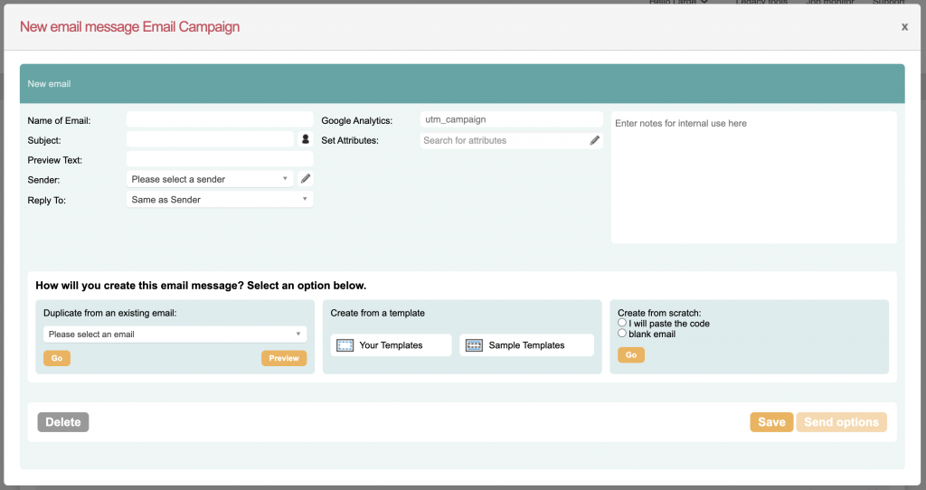This screenshot has width=926, height=490.
Task: Open Send options
Action: click(841, 422)
